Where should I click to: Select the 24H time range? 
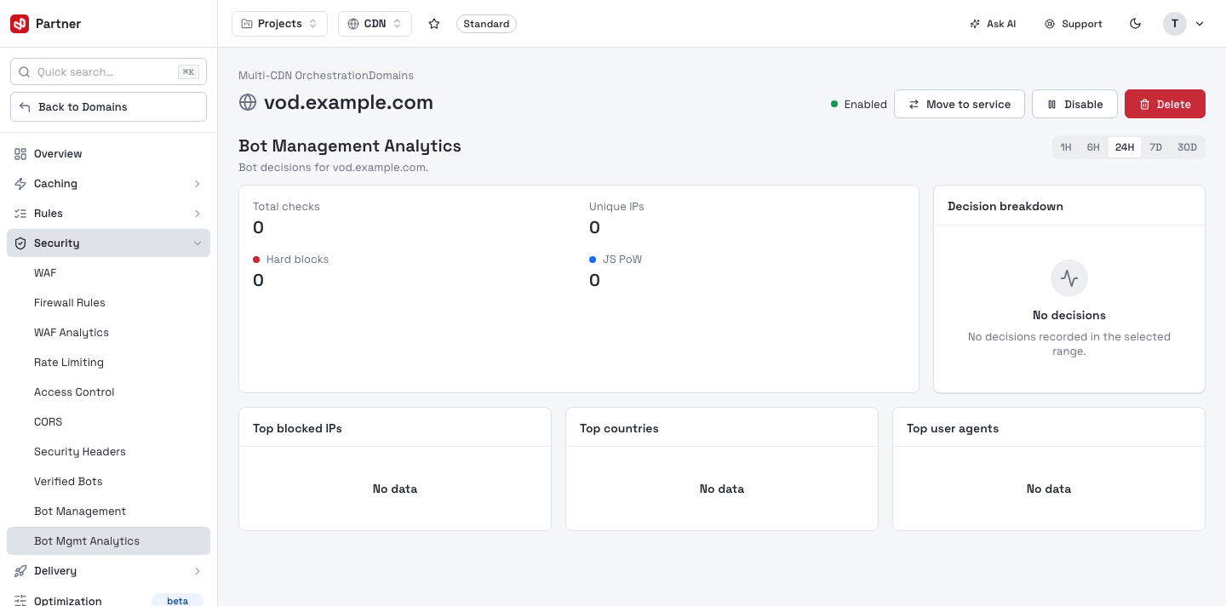coord(1125,147)
